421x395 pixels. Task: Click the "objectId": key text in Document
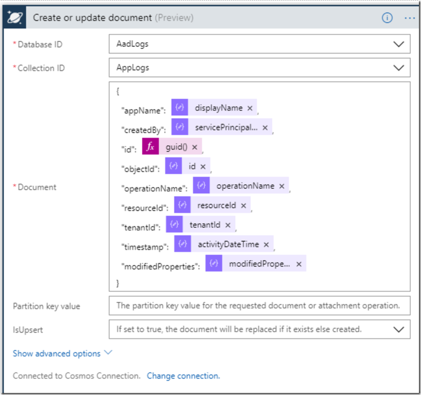(140, 169)
